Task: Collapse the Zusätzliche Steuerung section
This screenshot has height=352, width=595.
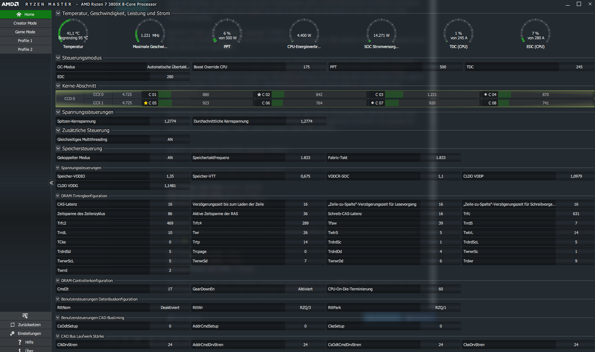Action: (x=58, y=130)
